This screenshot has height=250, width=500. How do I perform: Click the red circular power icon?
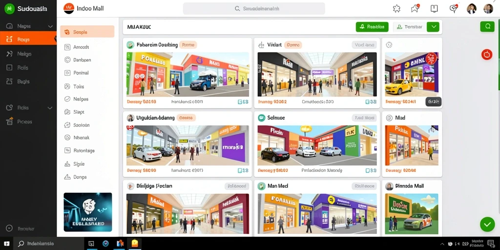[x=487, y=55]
